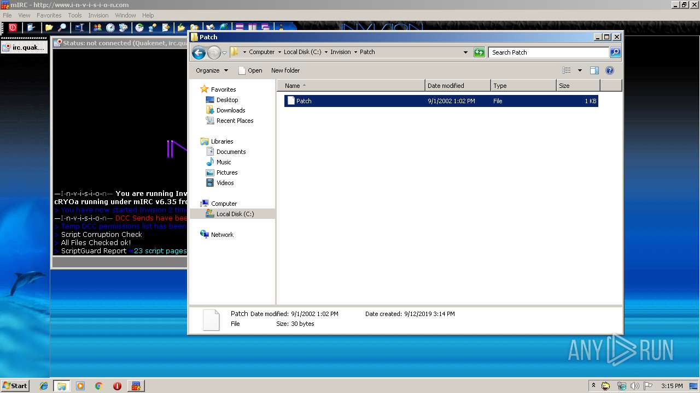Screen dimensions: 700x393
Task: Open mIRC options icon beside the connect button
Action: pos(31,27)
